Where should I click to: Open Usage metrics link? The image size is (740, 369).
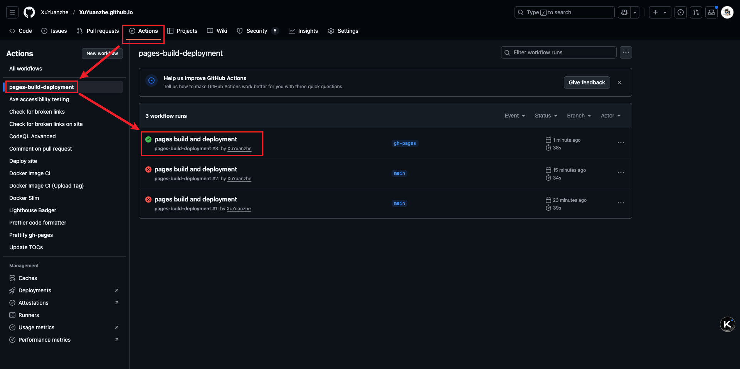point(63,327)
